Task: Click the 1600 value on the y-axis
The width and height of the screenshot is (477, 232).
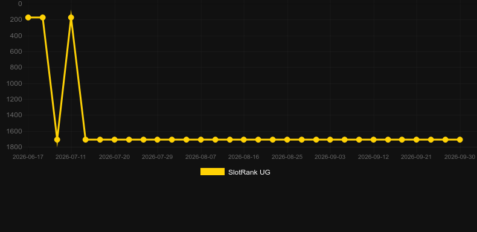Action: point(14,131)
